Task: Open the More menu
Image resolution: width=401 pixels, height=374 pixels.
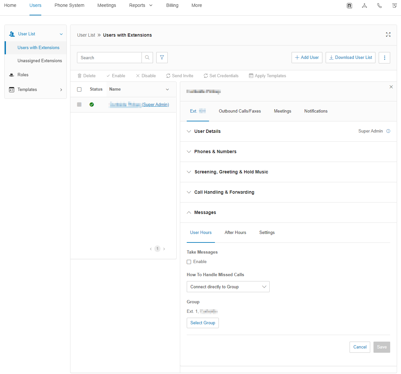Action: point(197,5)
